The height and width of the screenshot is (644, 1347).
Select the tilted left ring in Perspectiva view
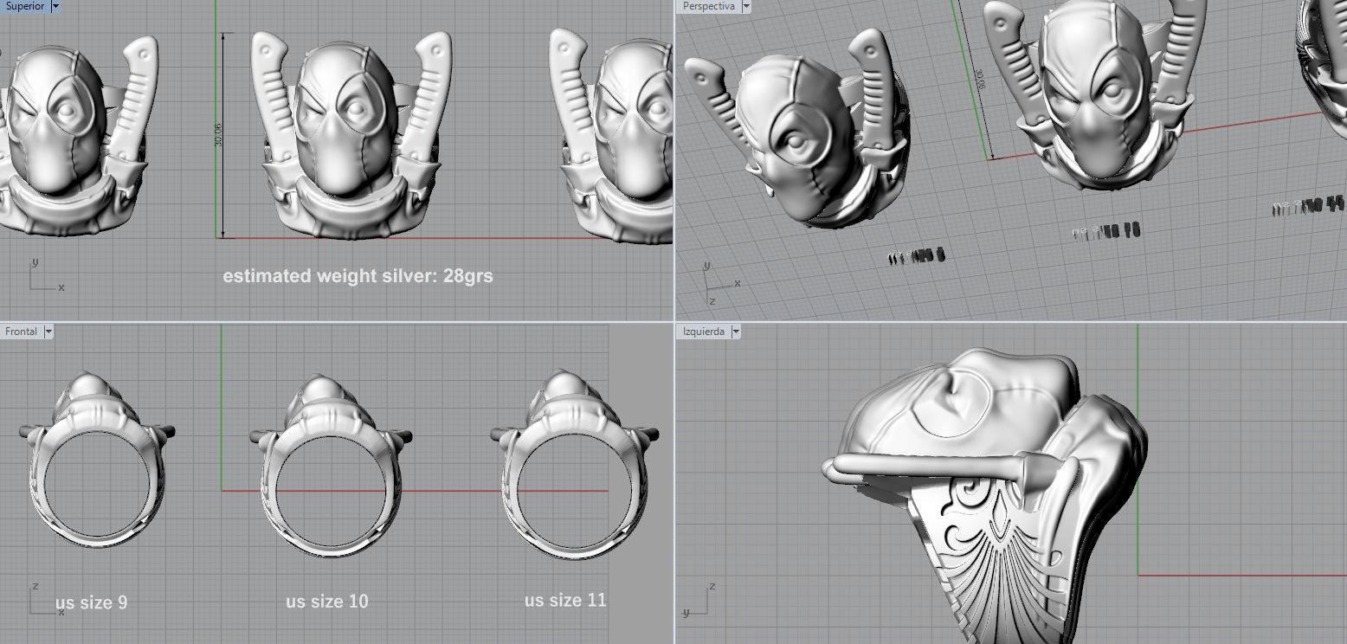pos(796,130)
